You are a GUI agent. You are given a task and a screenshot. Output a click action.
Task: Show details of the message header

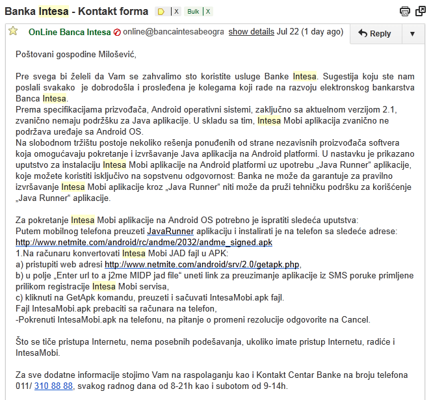coord(251,32)
